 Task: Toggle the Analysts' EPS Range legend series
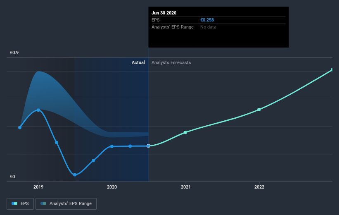pyautogui.click(x=66, y=203)
